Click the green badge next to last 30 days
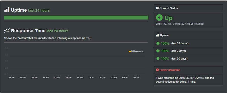 [158, 59]
